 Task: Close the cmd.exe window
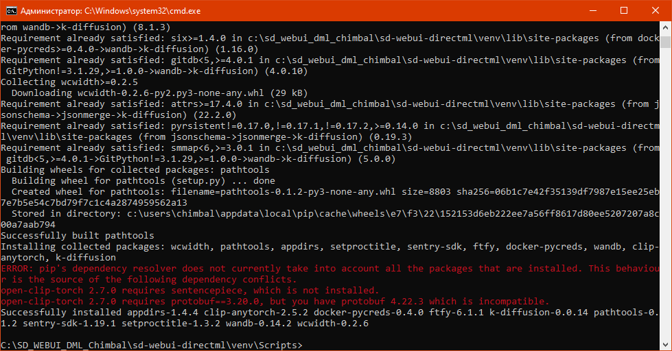[655, 11]
